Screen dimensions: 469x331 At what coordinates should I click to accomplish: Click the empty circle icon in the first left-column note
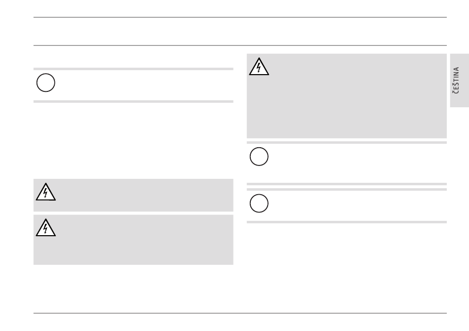coord(46,83)
